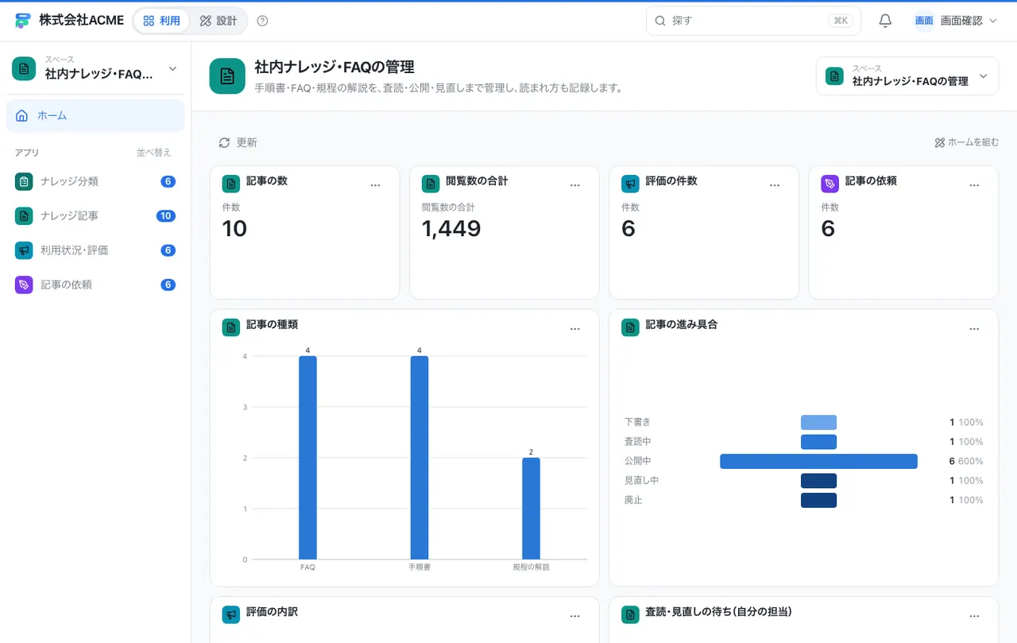The image size is (1017, 643).
Task: Open more options on 記事の進み具合 card
Action: tap(974, 329)
